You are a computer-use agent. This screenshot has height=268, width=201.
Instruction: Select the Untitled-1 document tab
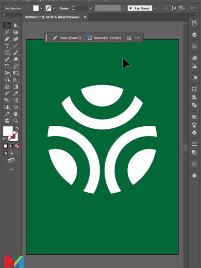(52, 17)
